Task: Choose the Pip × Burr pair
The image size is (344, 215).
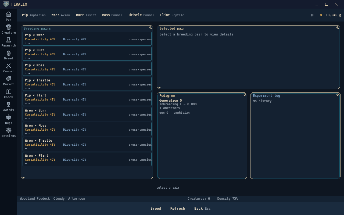Action: coord(87,54)
